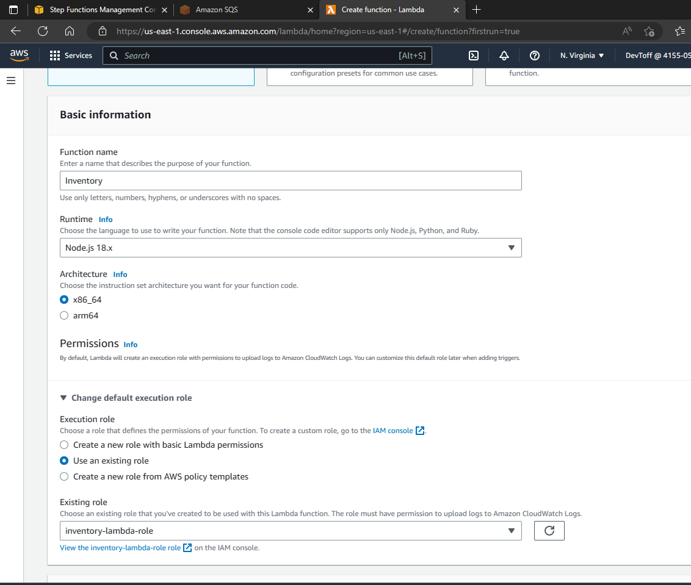
Task: Open IAM console via external link icon
Action: coord(419,430)
